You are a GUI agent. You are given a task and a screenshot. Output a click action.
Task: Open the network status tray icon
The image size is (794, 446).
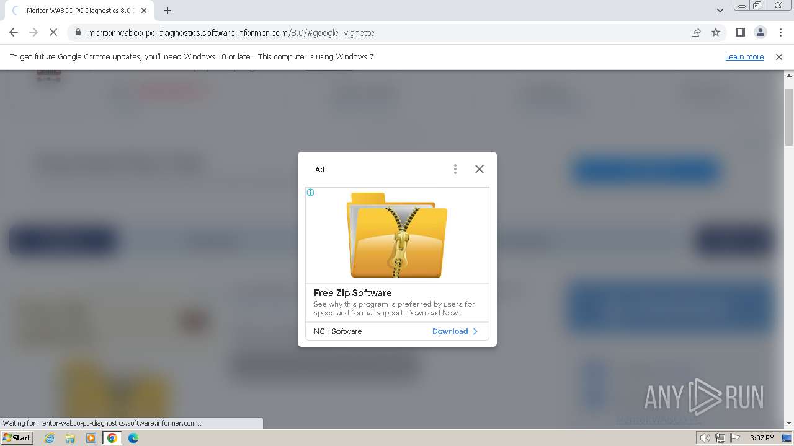[720, 438]
